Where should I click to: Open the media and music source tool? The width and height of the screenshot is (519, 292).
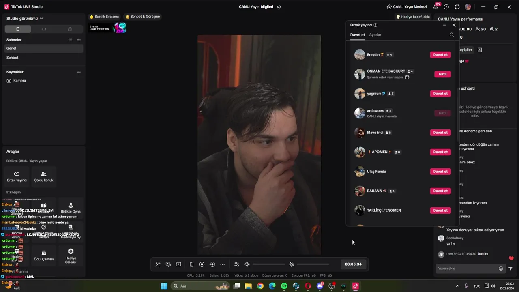click(168, 264)
